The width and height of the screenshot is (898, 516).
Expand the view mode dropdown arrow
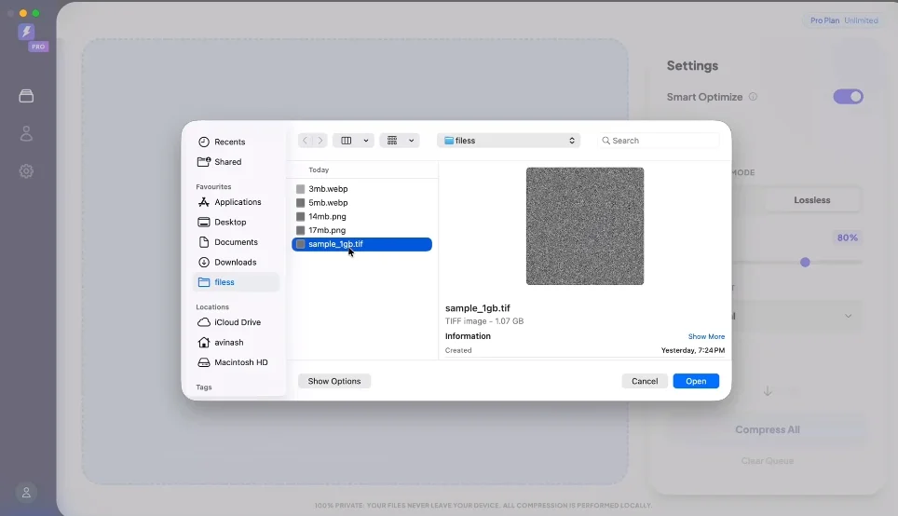[366, 141]
